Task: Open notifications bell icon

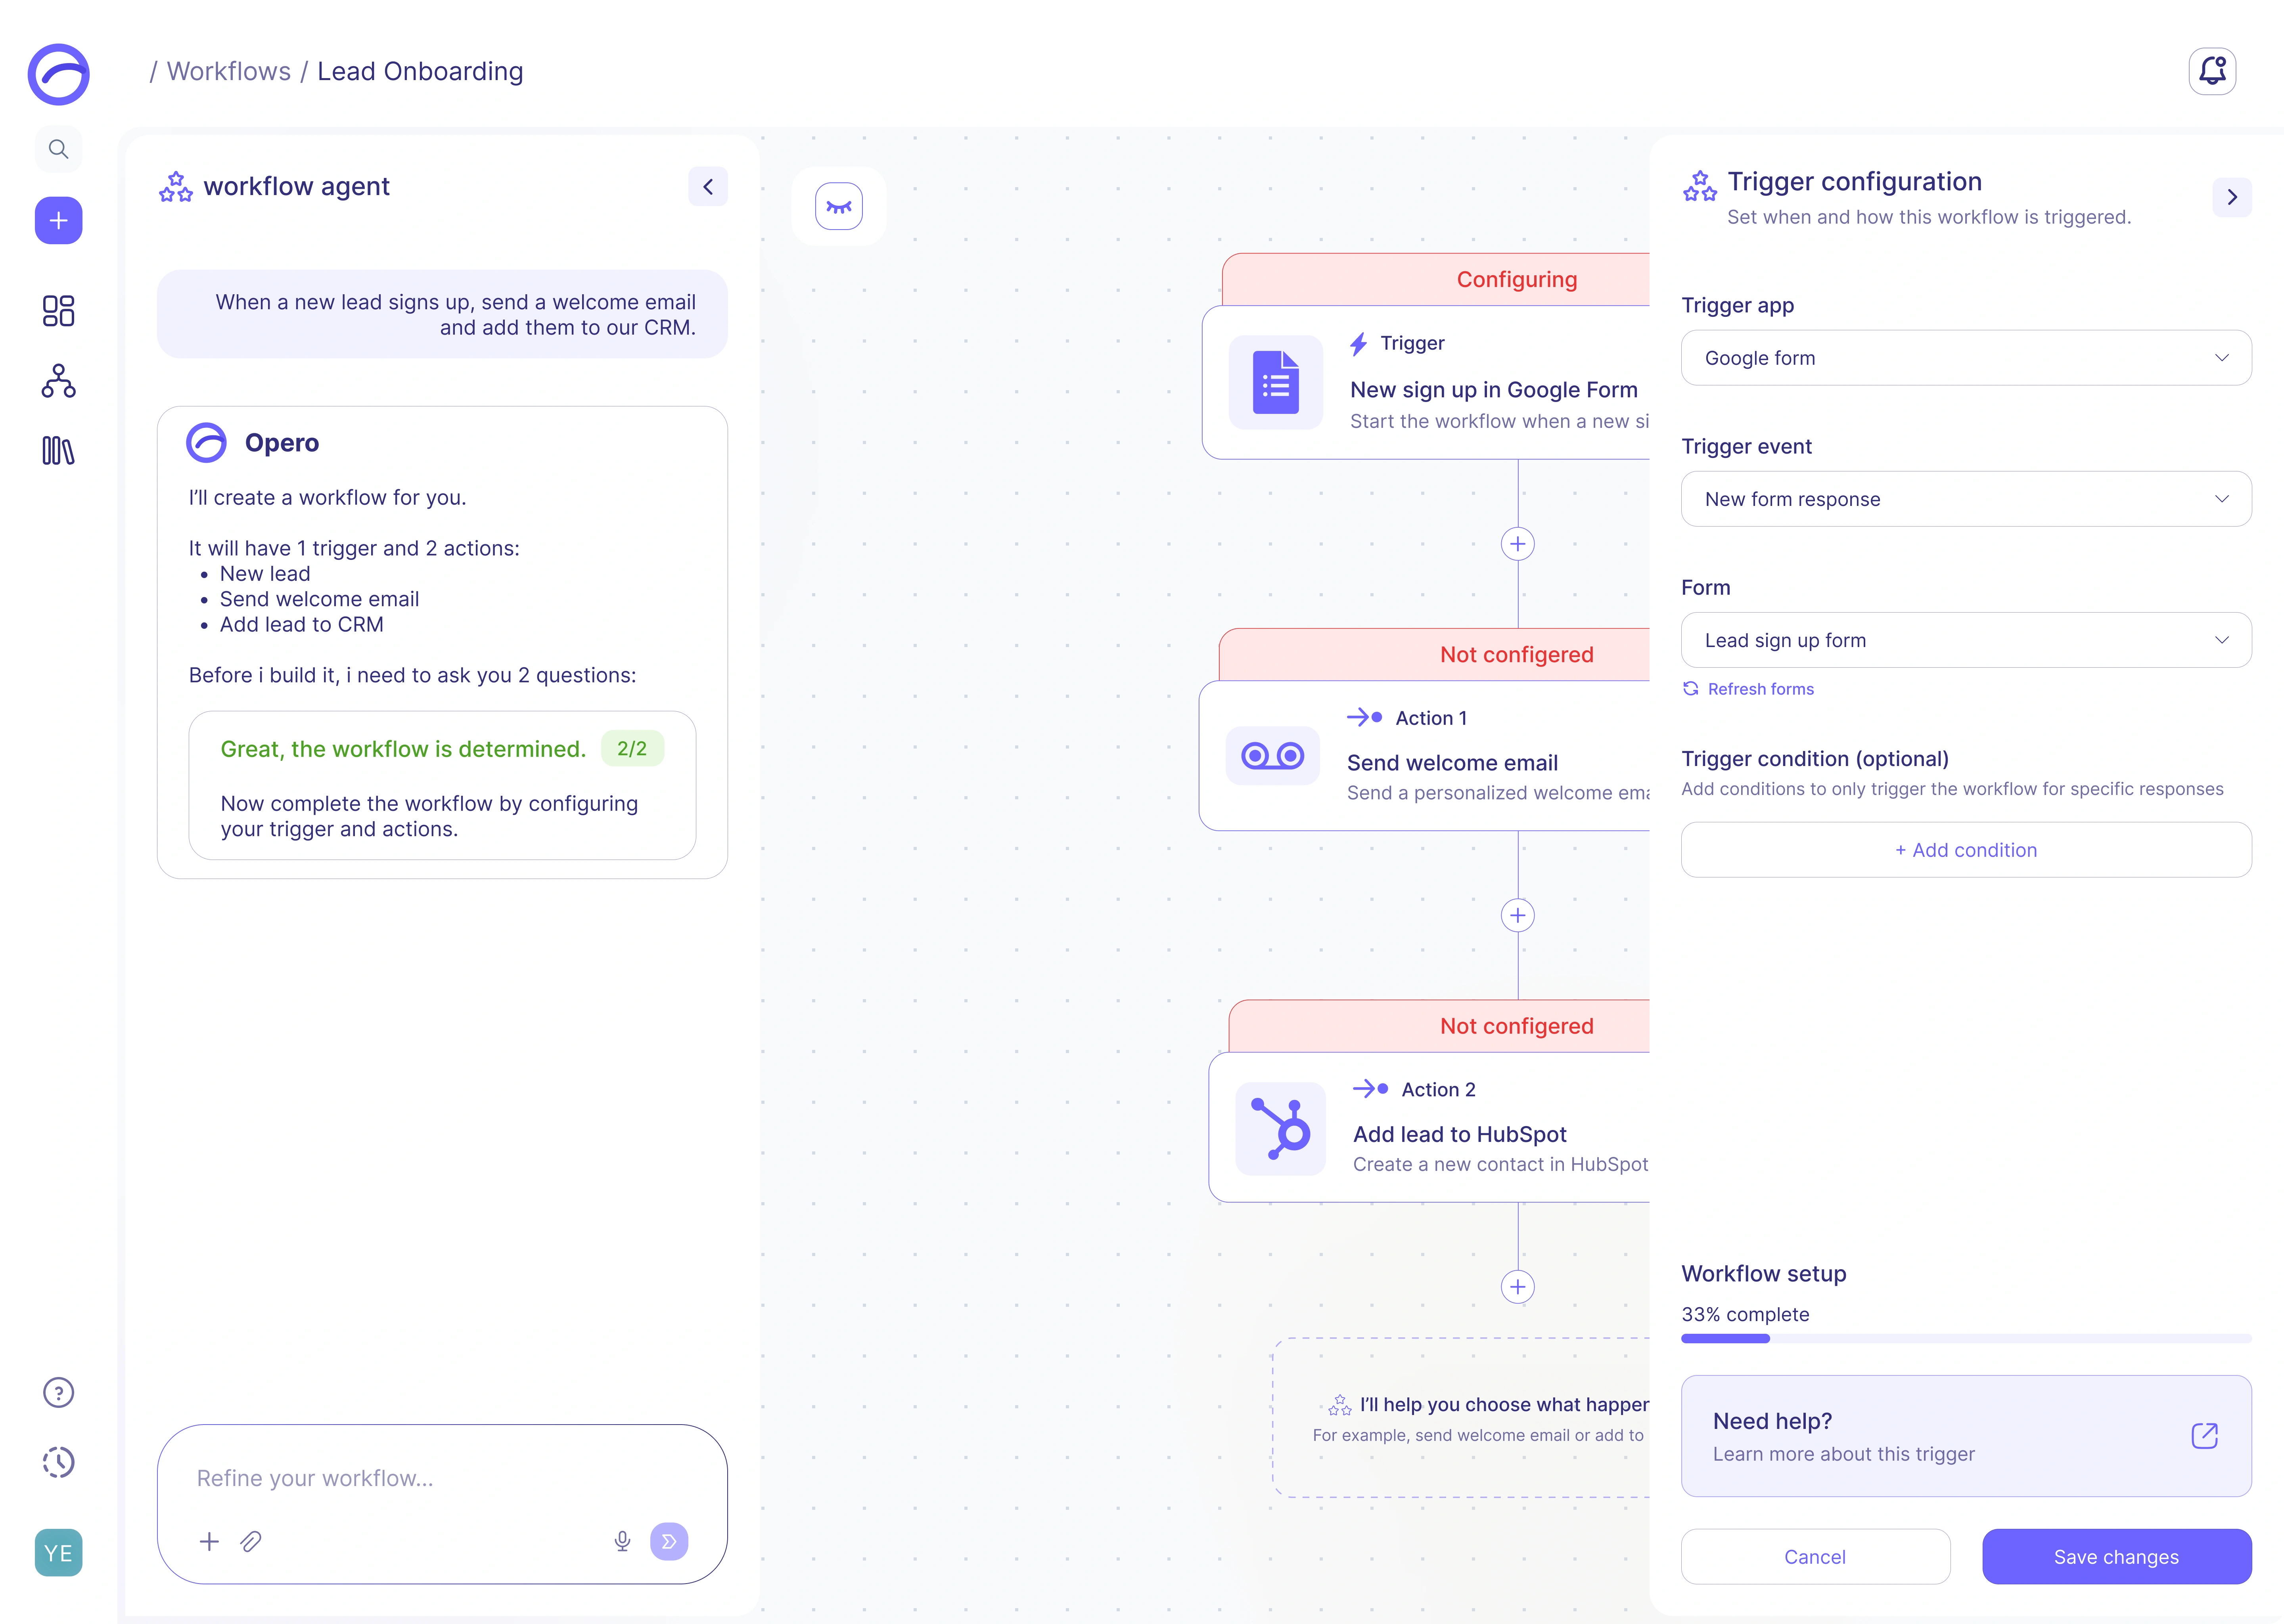Action: pos(2212,71)
